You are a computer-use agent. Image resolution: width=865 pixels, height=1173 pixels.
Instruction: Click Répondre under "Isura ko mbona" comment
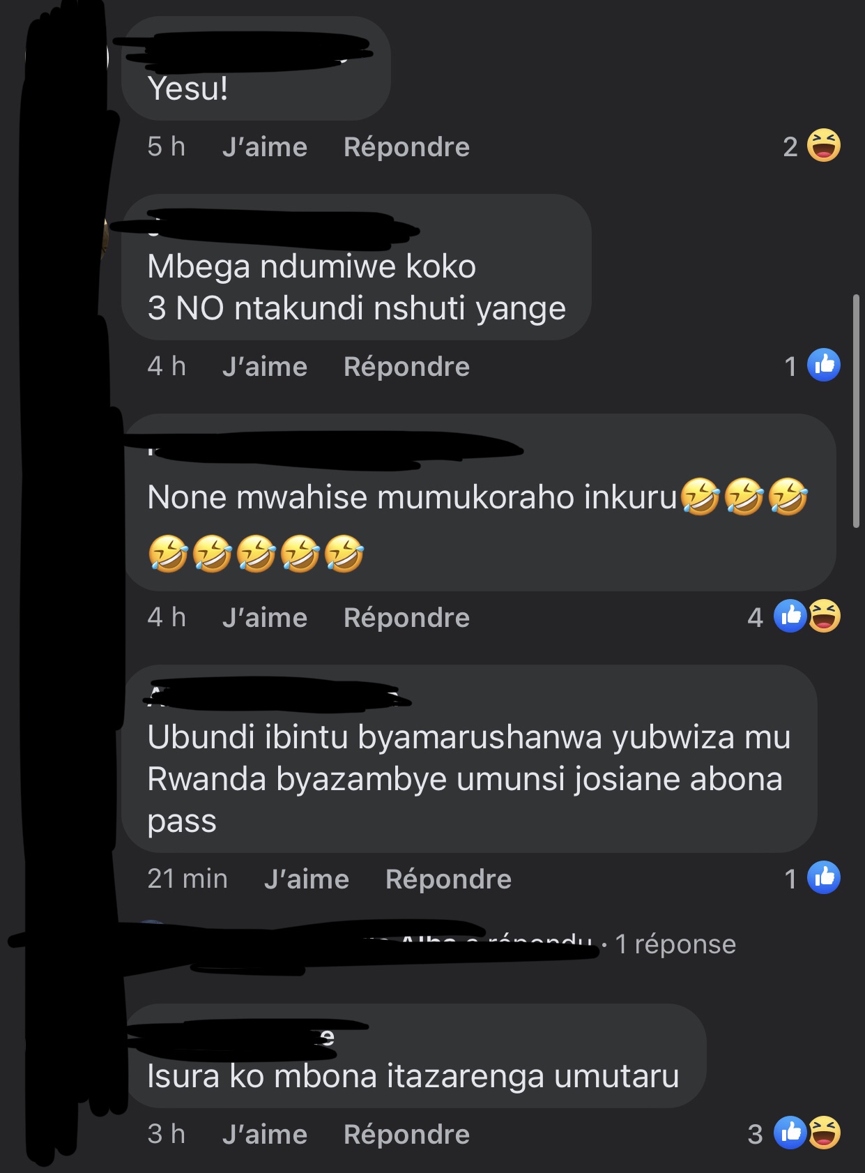coord(407,1135)
